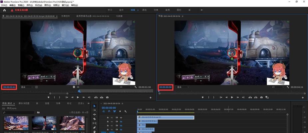Open timeline display settings wrench
This screenshot has width=308, height=133.
point(125,111)
